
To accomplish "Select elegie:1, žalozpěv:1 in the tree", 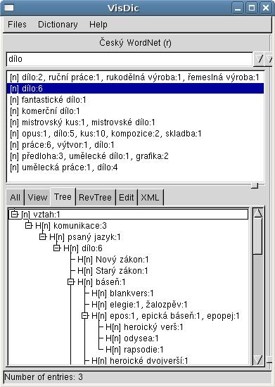I will point(139,305).
